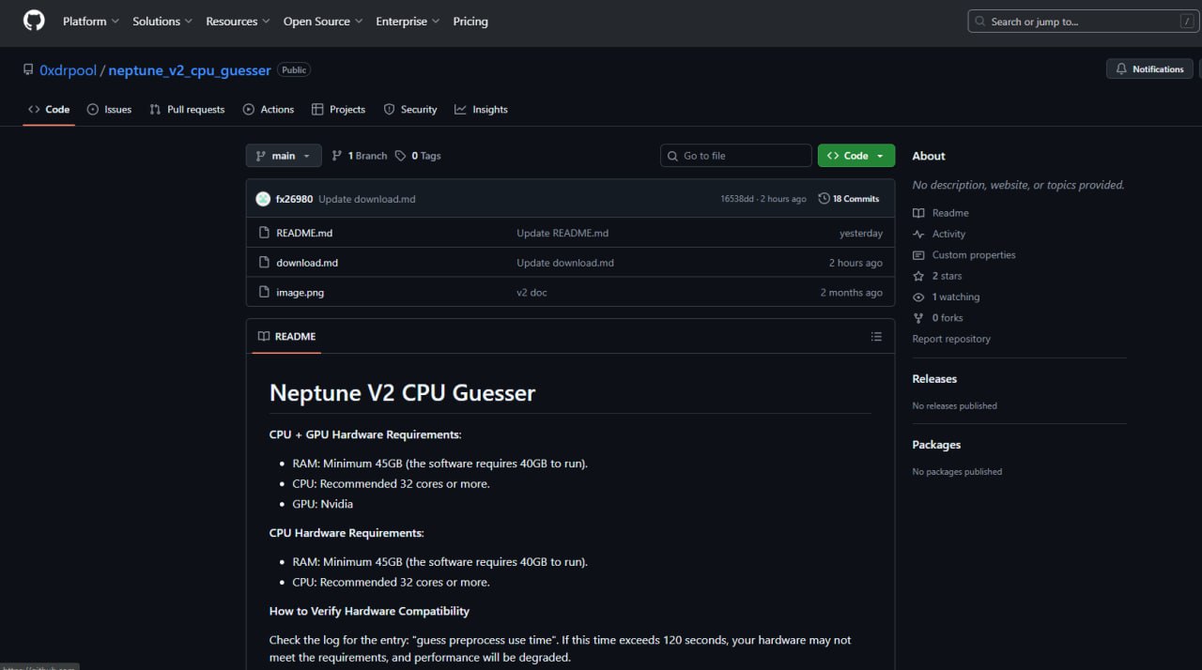
Task: Expand the green Code dropdown button
Action: tap(855, 156)
